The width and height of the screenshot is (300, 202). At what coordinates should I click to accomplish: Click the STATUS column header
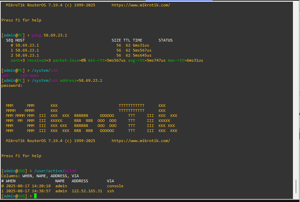166,40
